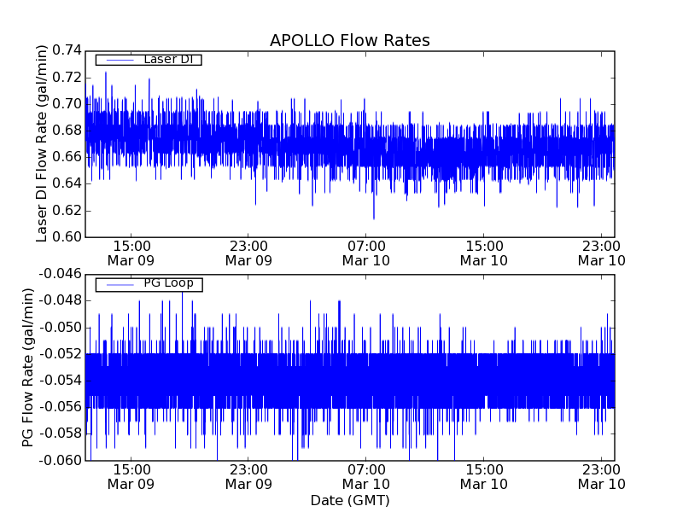683x512 pixels.
Task: Click the -0.060 tick label on bottom plot
Action: 60,460
